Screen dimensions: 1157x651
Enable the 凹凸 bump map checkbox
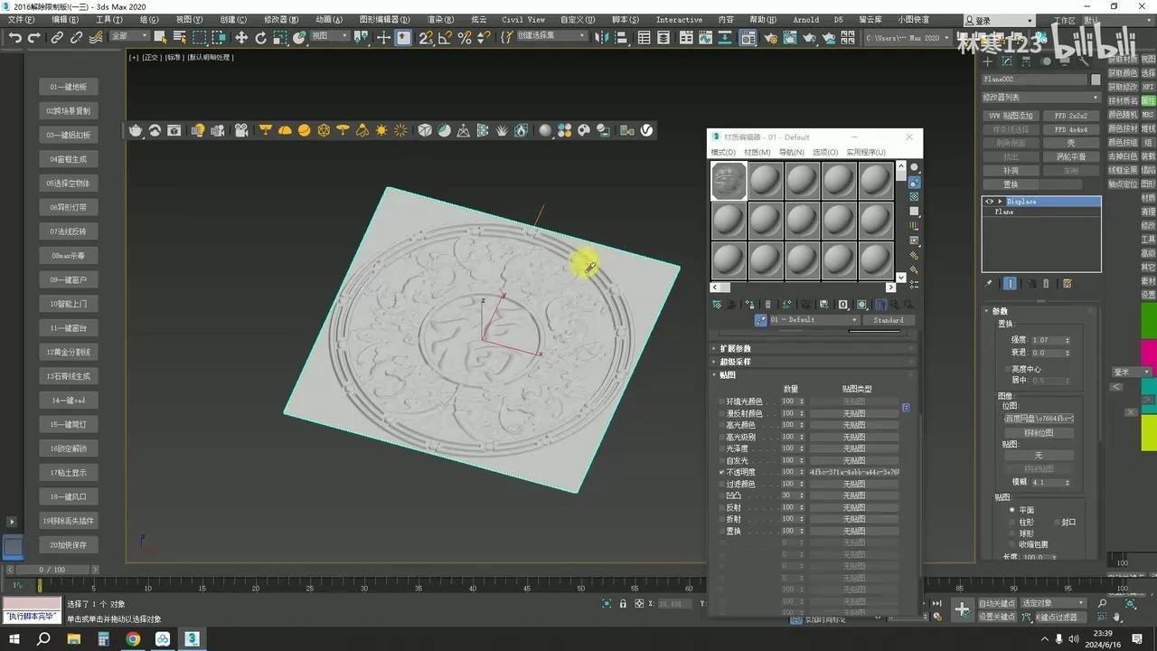pyautogui.click(x=720, y=495)
